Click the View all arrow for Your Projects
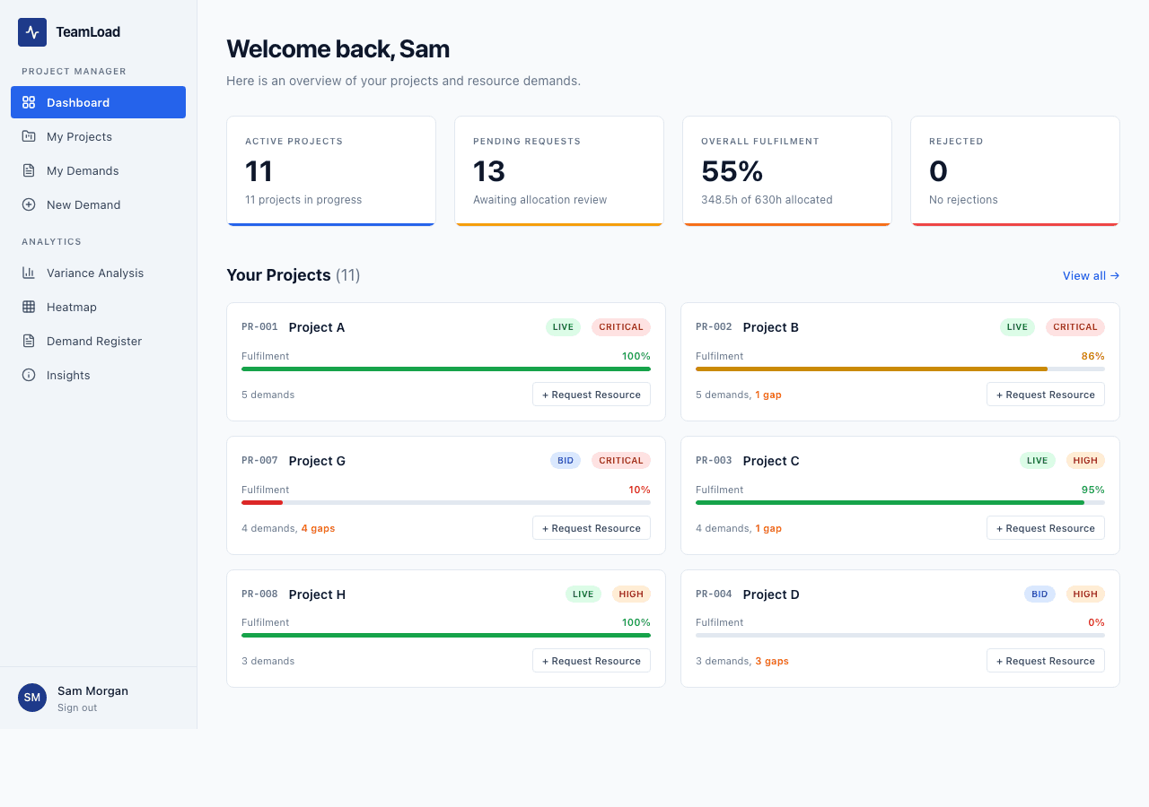Image resolution: width=1149 pixels, height=807 pixels. 1116,275
